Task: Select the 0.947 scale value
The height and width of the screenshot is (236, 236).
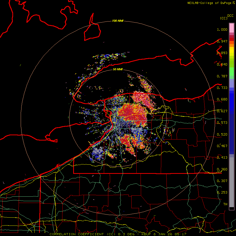Action: [x=222, y=41]
